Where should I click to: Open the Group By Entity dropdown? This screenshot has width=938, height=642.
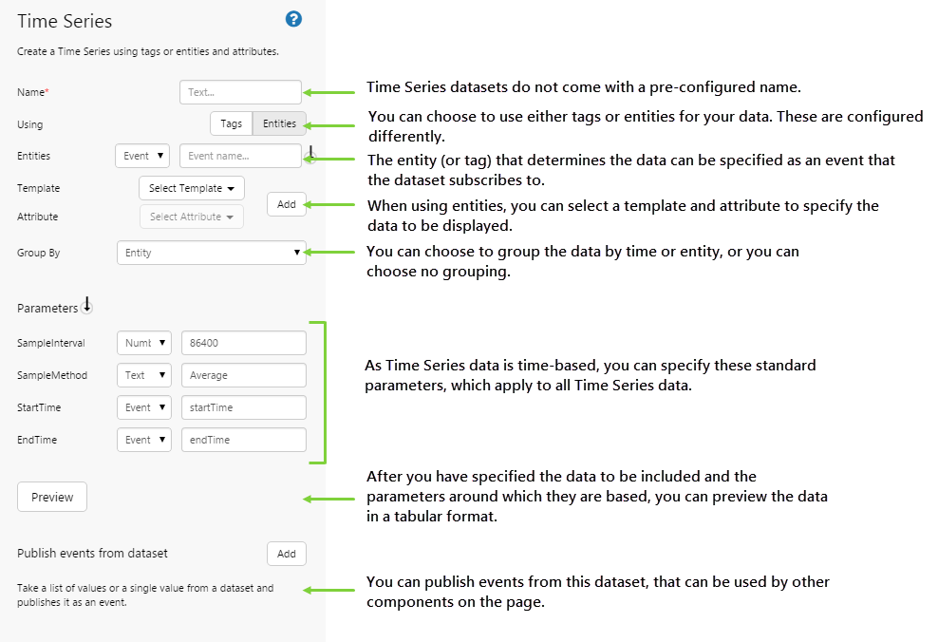[211, 253]
